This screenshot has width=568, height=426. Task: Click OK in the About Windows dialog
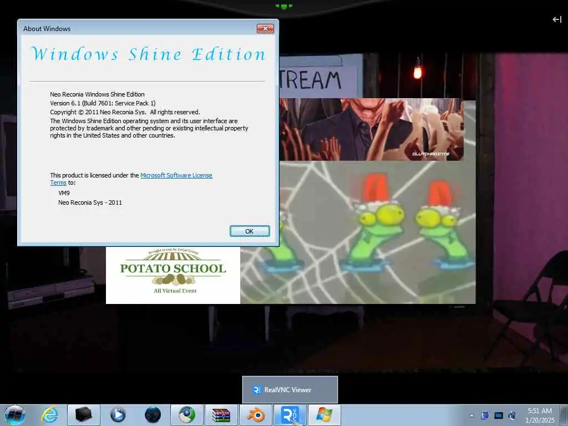250,231
